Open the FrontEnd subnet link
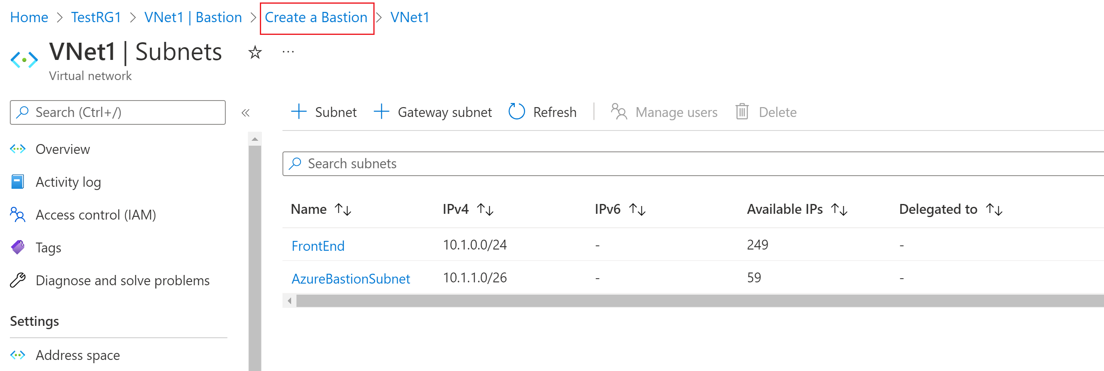The height and width of the screenshot is (371, 1104). (x=318, y=246)
